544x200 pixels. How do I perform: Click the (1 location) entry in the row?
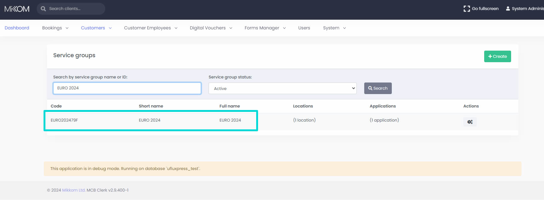304,120
